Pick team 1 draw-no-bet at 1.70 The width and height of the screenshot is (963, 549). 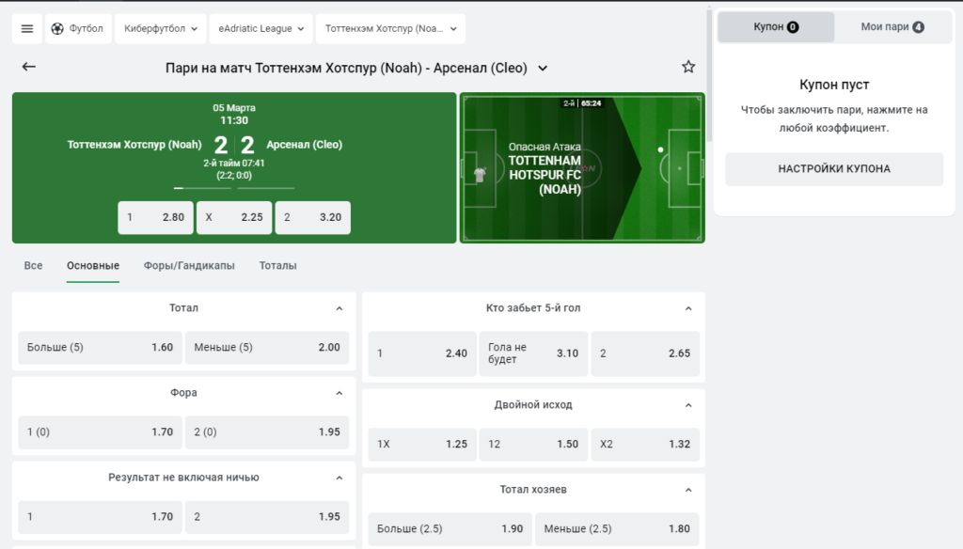[x=100, y=517]
